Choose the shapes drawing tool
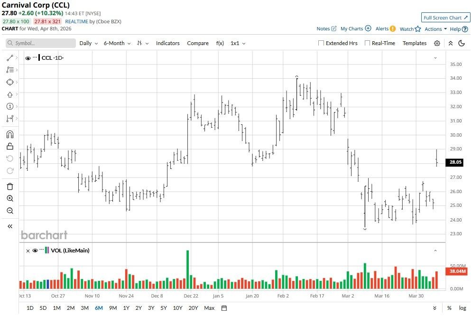 click(x=10, y=82)
